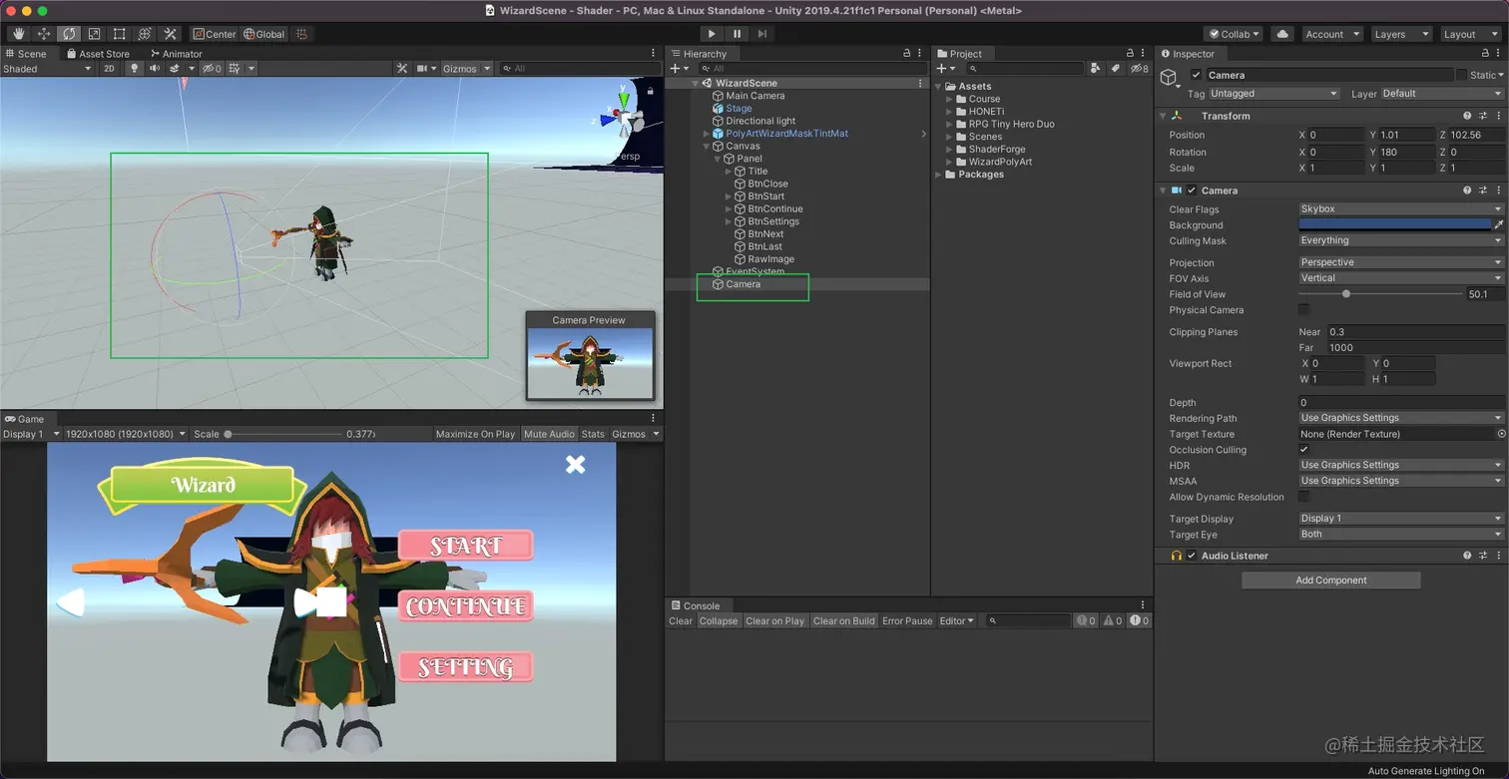Toggle the Occlusion Culling checkbox
The image size is (1509, 779).
coord(1304,450)
